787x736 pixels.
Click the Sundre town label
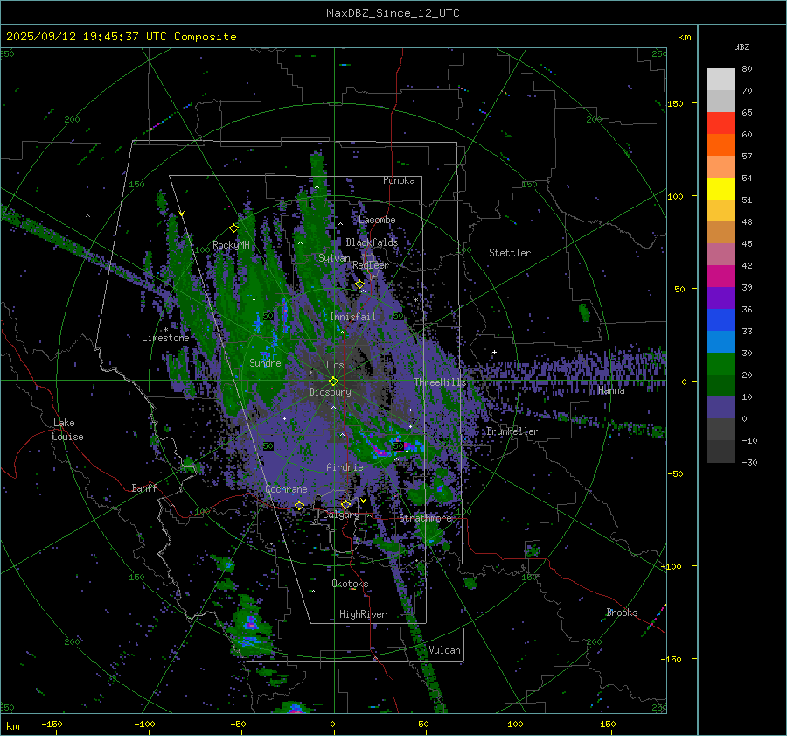(265, 363)
